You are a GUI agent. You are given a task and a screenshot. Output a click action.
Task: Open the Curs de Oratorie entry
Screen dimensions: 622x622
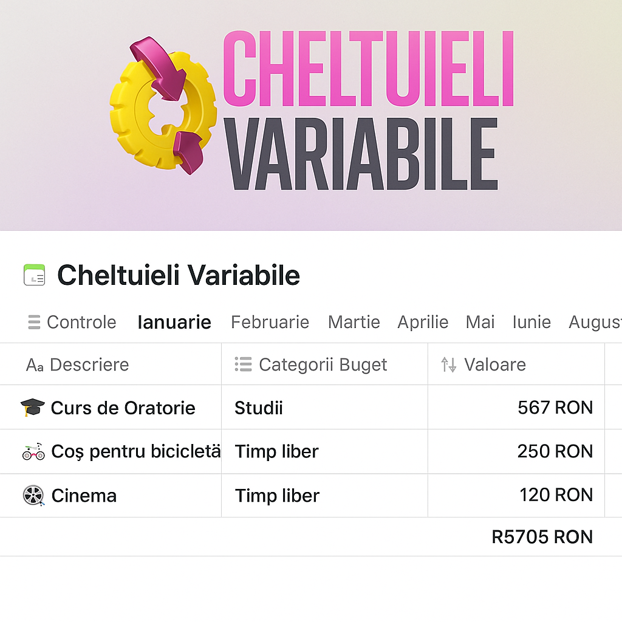(x=123, y=408)
